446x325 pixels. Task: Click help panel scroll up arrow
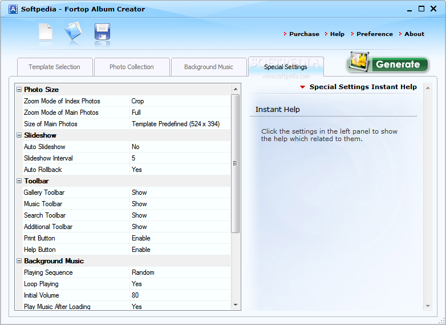pyautogui.click(x=428, y=89)
